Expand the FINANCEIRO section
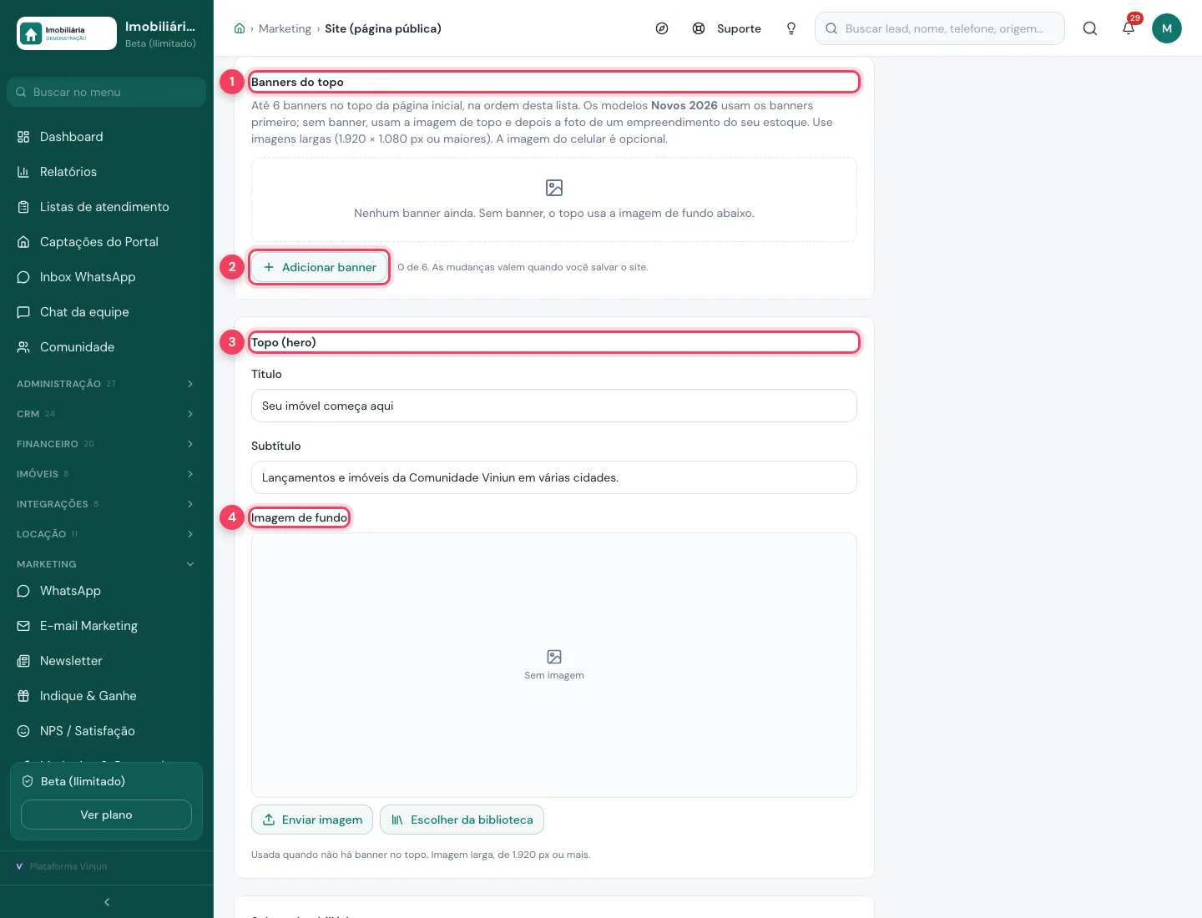This screenshot has height=918, width=1202. click(x=106, y=444)
